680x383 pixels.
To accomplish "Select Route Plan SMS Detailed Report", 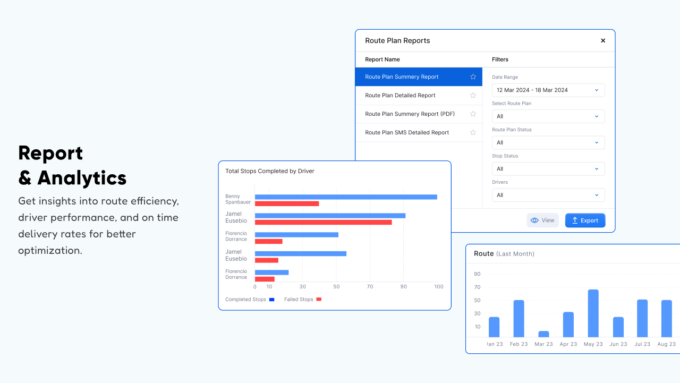I will [x=407, y=132].
